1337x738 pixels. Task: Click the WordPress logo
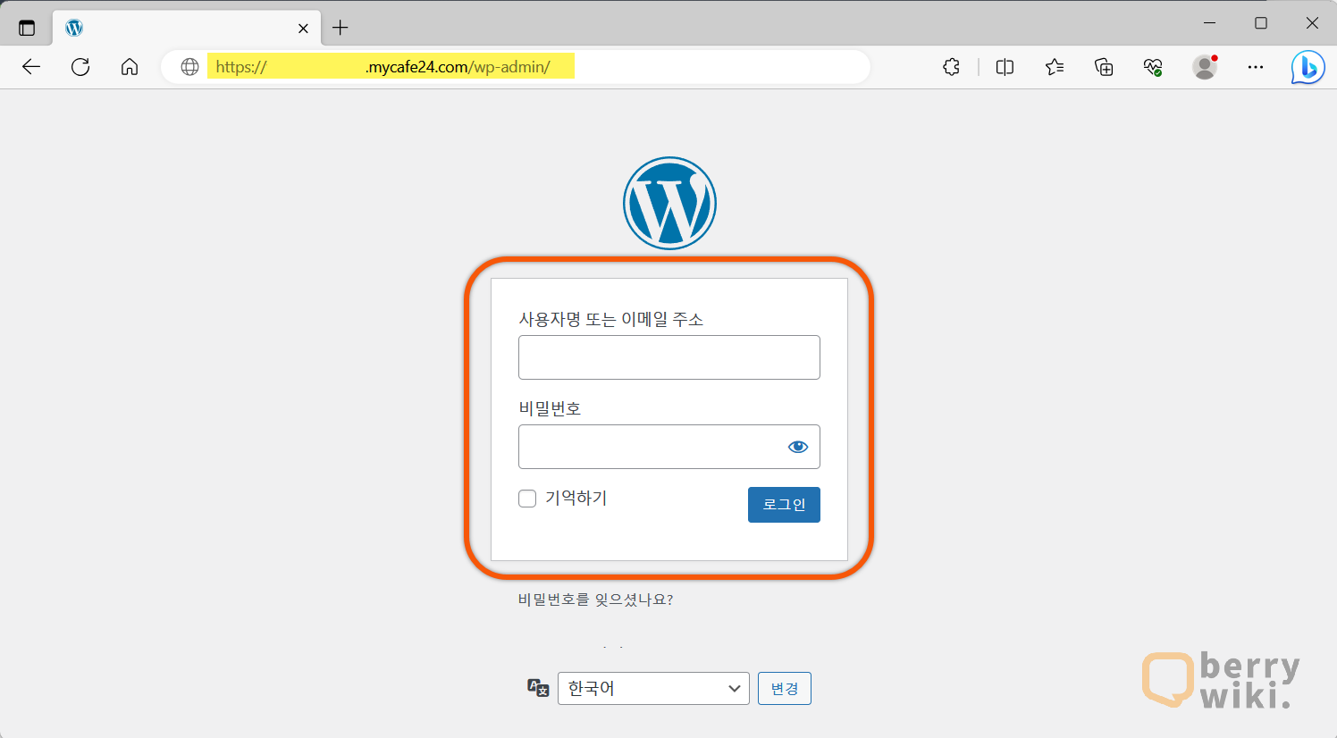coord(669,203)
